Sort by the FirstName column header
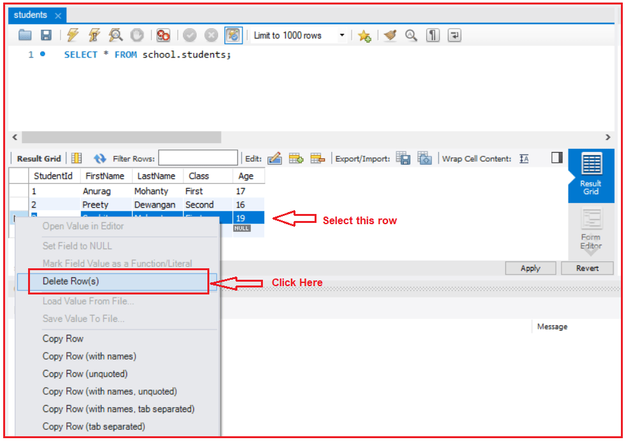626x442 pixels. coord(106,176)
